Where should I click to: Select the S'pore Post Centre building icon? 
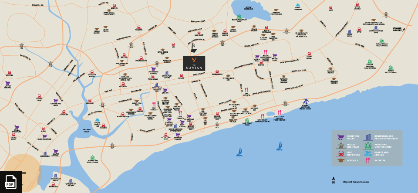167,73
